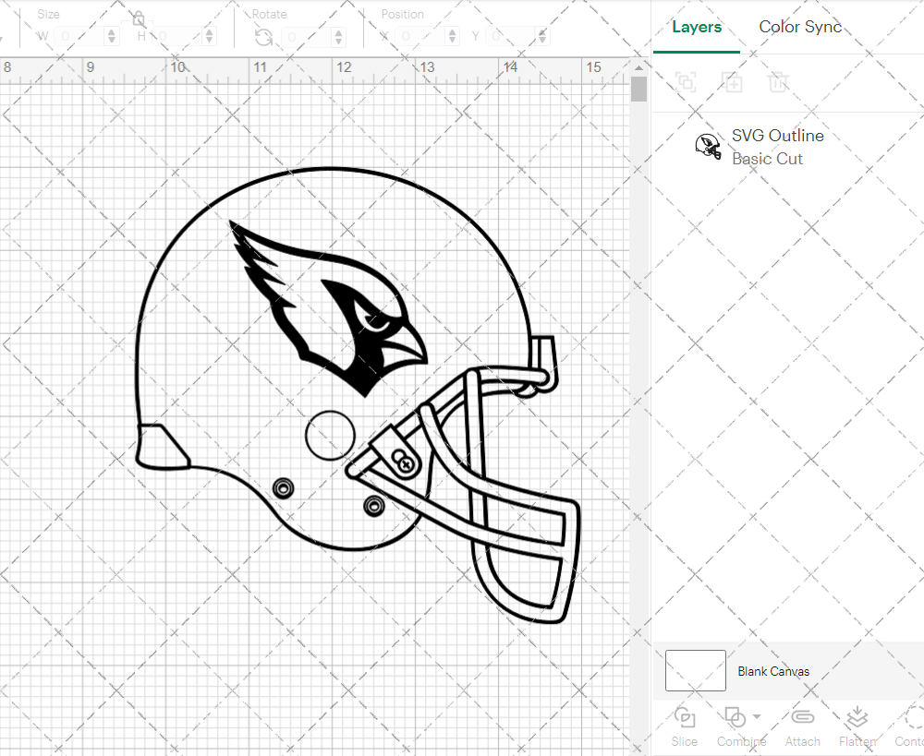
Task: Increment the Width value stepper
Action: pos(112,31)
